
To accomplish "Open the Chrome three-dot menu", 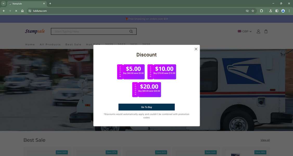I will click(289, 11).
